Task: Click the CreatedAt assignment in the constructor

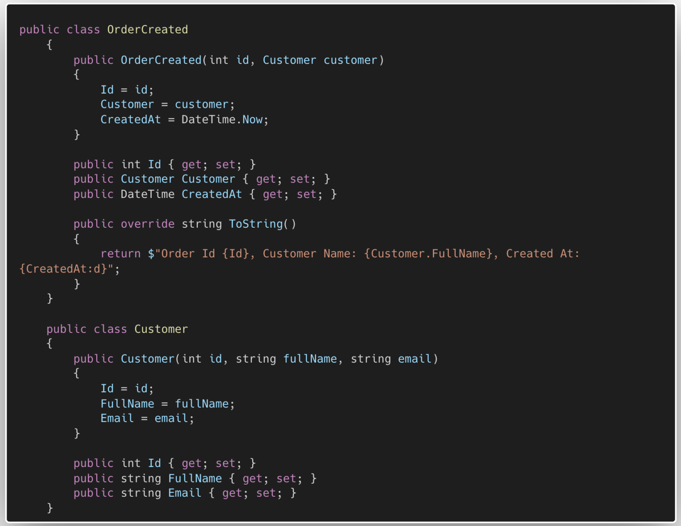Action: (x=130, y=119)
